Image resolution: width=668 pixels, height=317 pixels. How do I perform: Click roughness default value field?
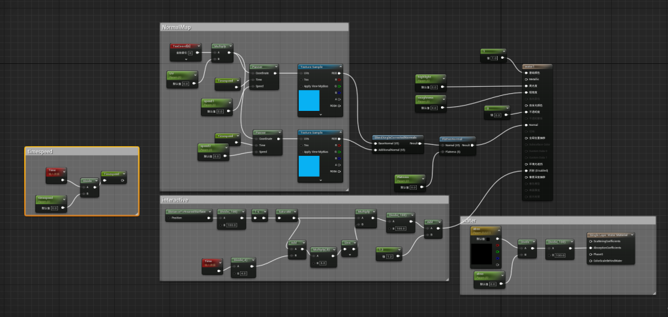click(434, 108)
